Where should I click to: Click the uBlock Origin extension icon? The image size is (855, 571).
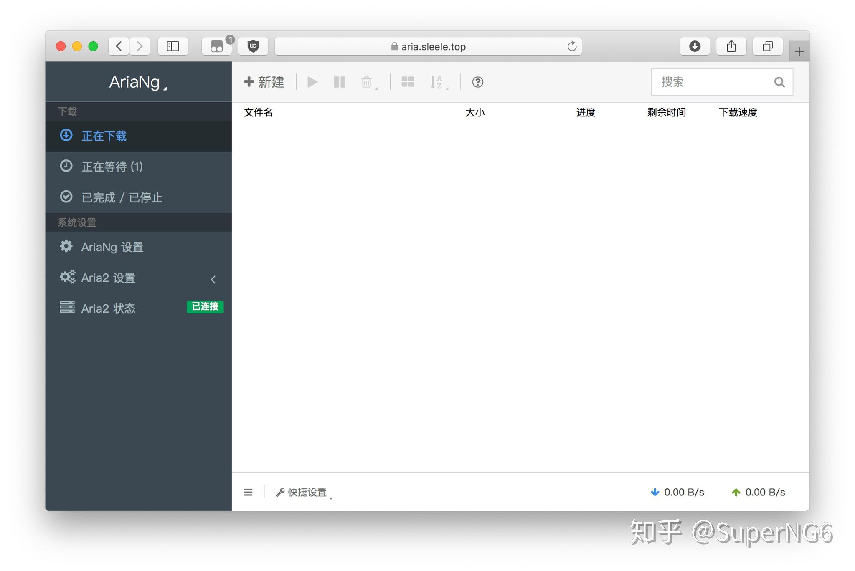[253, 46]
